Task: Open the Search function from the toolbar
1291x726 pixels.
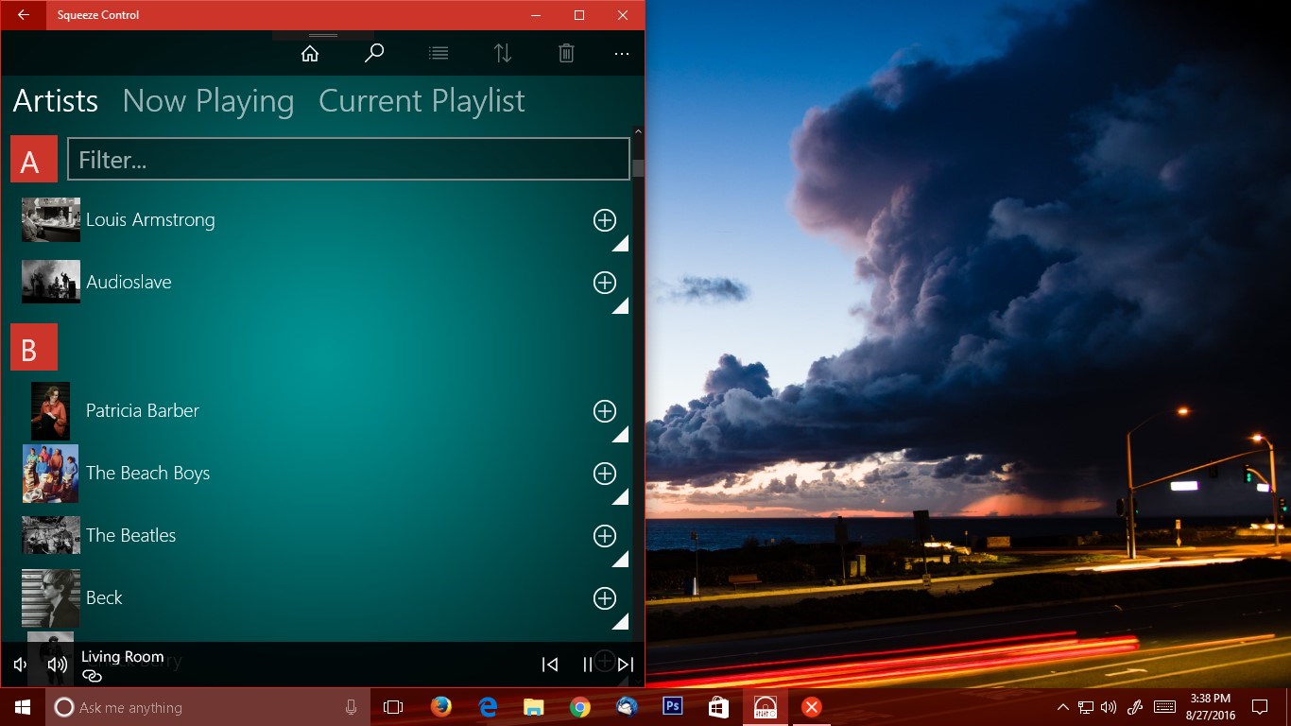Action: coord(374,53)
